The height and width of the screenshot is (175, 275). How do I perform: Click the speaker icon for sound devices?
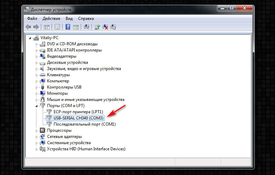[42, 69]
